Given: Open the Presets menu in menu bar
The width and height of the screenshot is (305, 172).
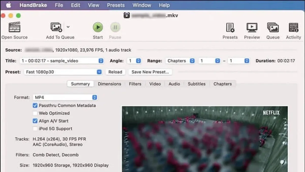Looking at the screenshot, I should [x=116, y=5].
